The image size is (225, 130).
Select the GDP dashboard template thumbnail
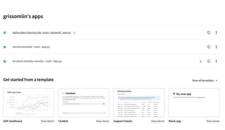[29, 102]
